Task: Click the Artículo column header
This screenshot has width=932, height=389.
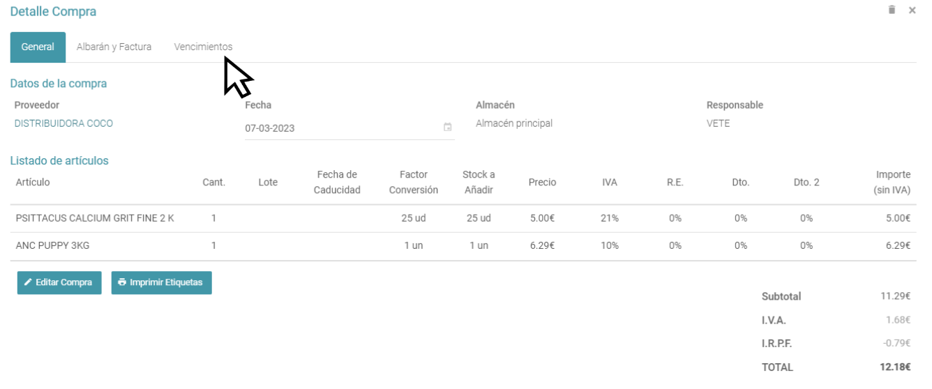Action: 33,182
